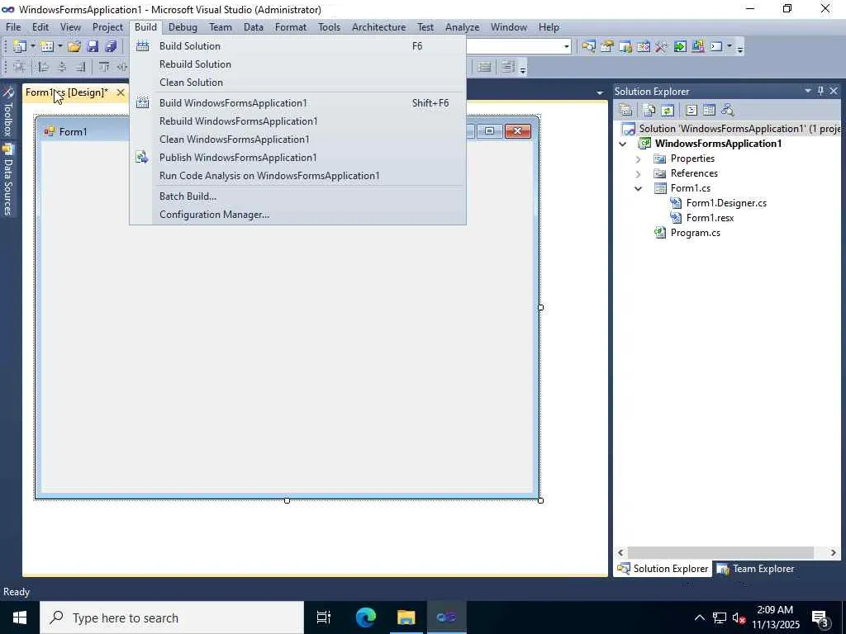Open File Explorer from the taskbar

pyautogui.click(x=406, y=617)
